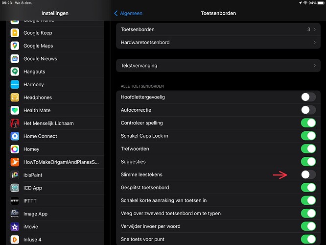
Task: Tap the IFTTT label in list
Action: (30, 201)
